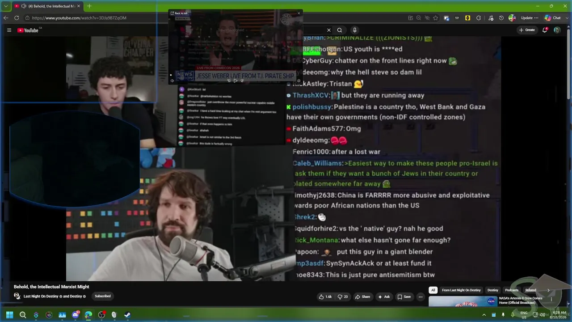Open a new browser tab
The width and height of the screenshot is (572, 322).
click(89, 6)
